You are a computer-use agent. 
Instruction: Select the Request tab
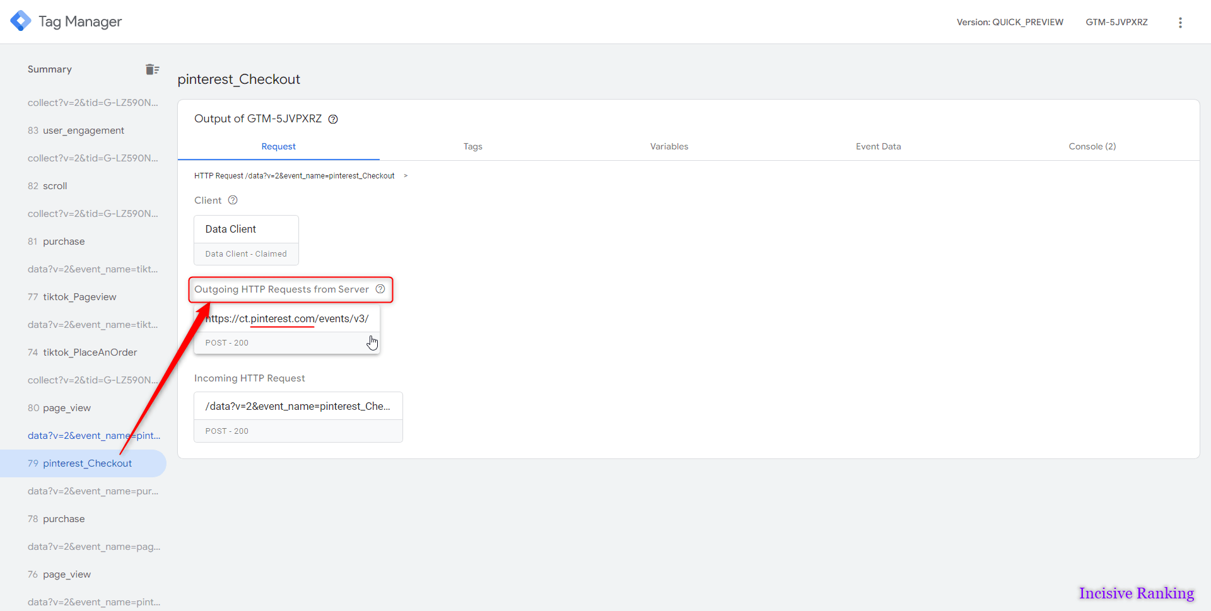pyautogui.click(x=278, y=146)
